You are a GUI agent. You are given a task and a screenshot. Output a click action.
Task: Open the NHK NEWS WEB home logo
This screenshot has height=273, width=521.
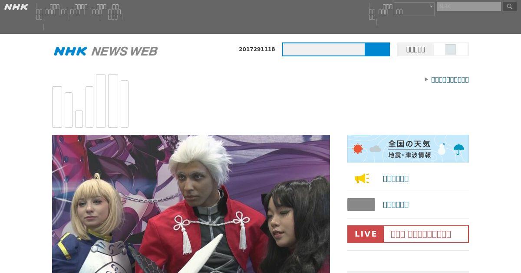106,51
